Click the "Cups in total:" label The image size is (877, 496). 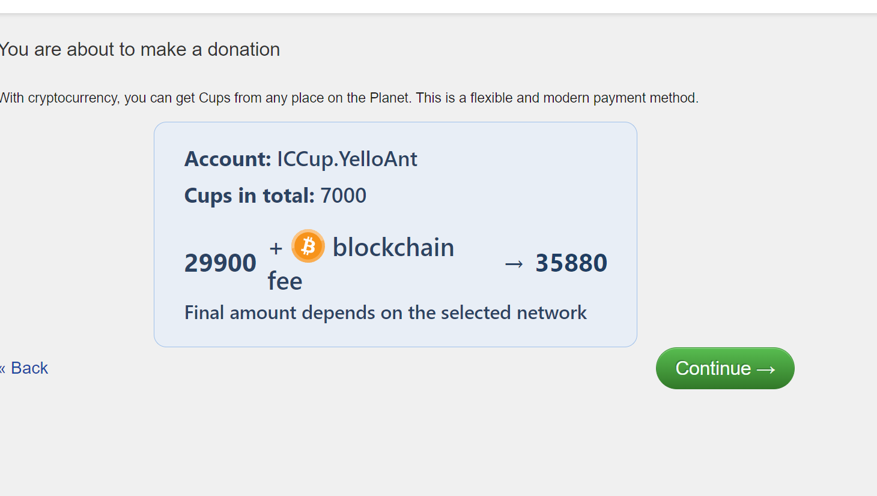[249, 196]
